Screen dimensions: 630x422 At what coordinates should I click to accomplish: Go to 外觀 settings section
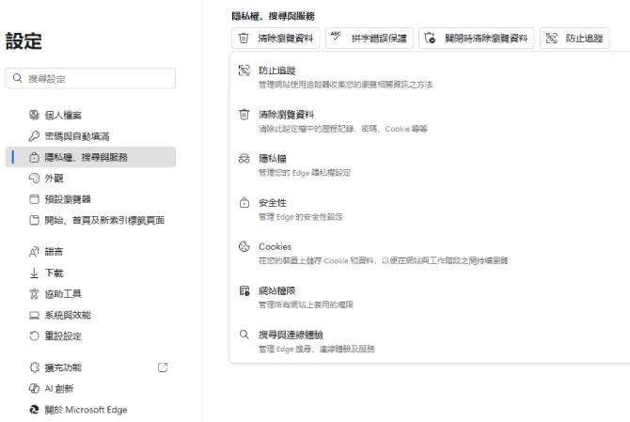pyautogui.click(x=54, y=178)
